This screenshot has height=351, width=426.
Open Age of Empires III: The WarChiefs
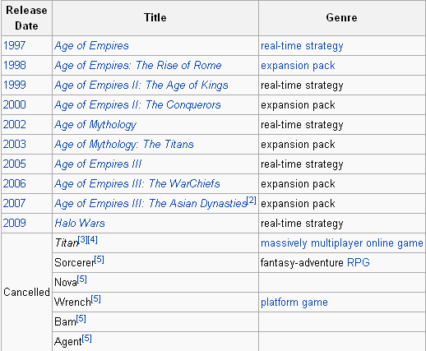pos(137,184)
